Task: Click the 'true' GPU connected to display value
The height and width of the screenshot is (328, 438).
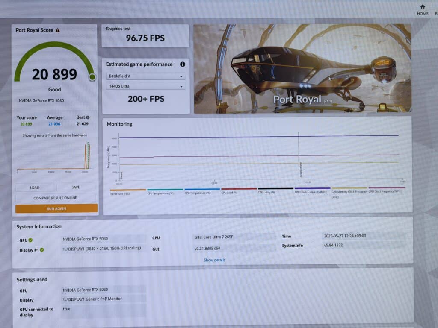Action: (66, 309)
